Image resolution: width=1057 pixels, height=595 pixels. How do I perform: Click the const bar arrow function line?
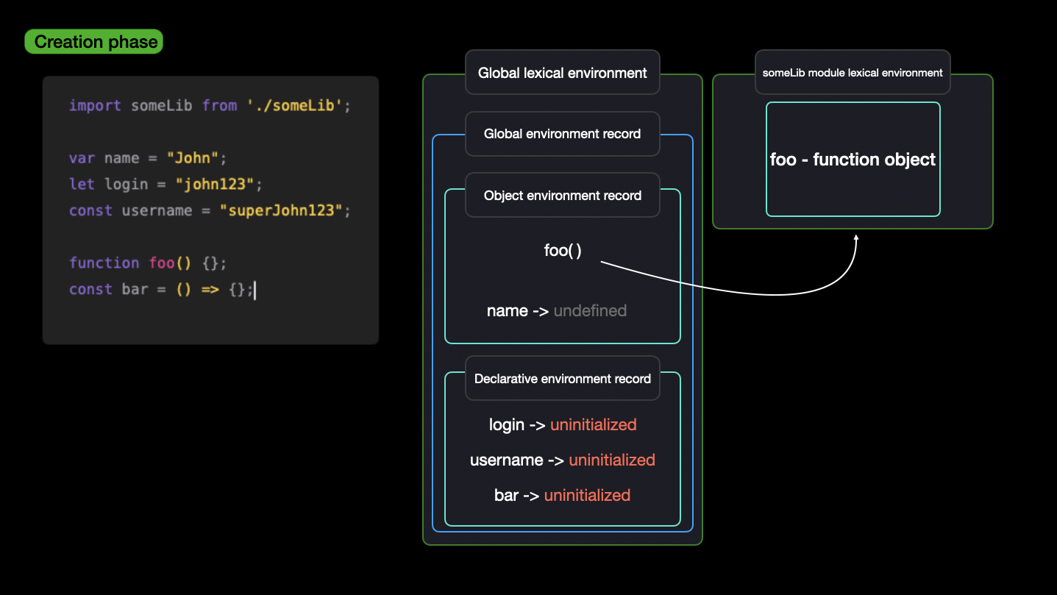pyautogui.click(x=162, y=290)
